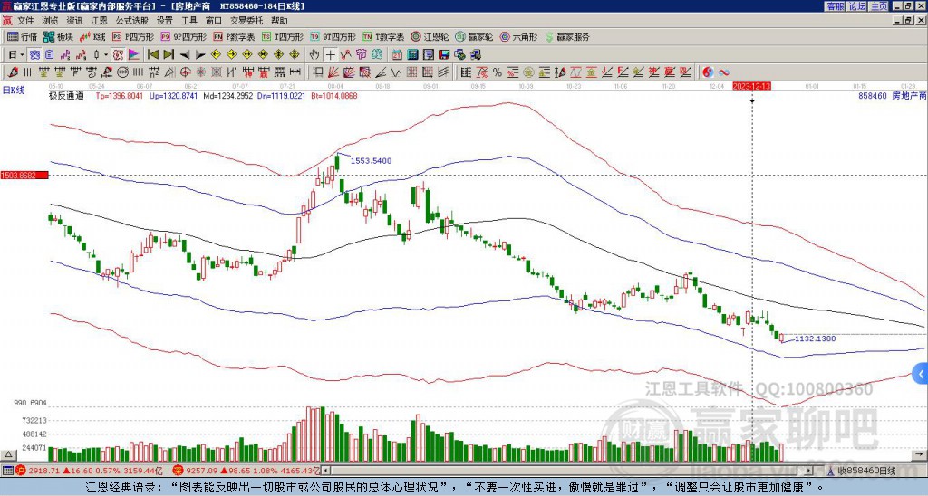The image size is (928, 496).
Task: Toggle the crosshair cursor tool
Action: [330, 55]
